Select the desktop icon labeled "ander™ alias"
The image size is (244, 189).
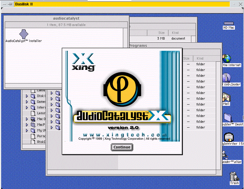pos(225,155)
